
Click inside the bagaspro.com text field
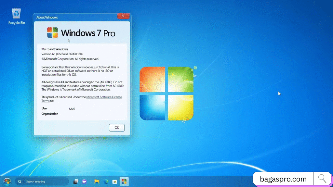[283, 179]
